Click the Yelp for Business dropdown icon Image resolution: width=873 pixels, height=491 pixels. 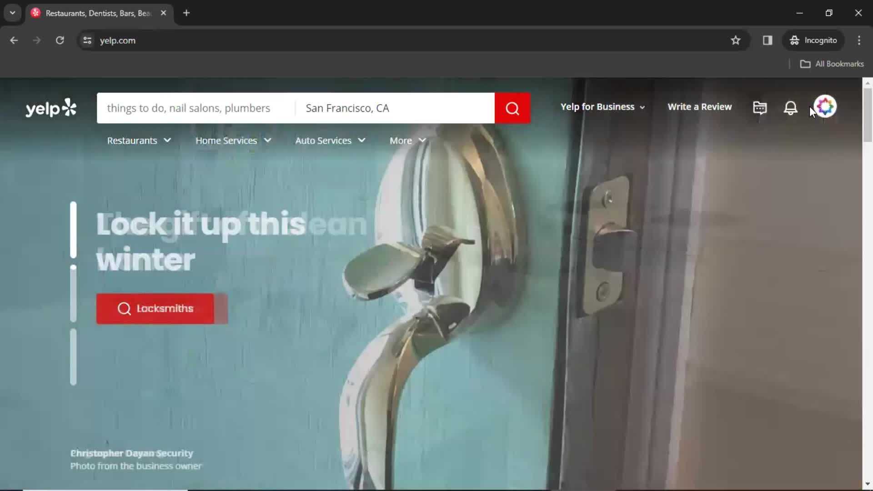pyautogui.click(x=643, y=107)
